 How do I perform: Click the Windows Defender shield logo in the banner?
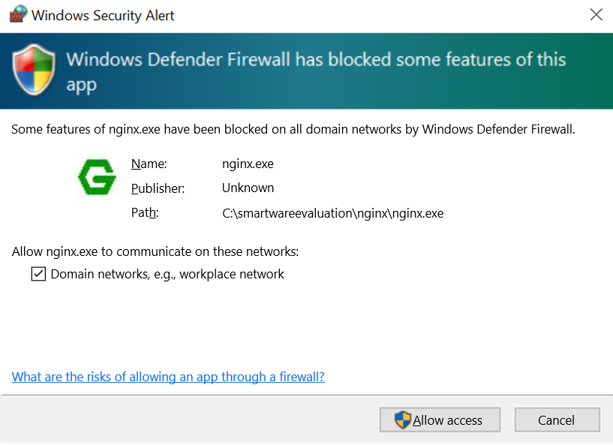click(x=33, y=70)
